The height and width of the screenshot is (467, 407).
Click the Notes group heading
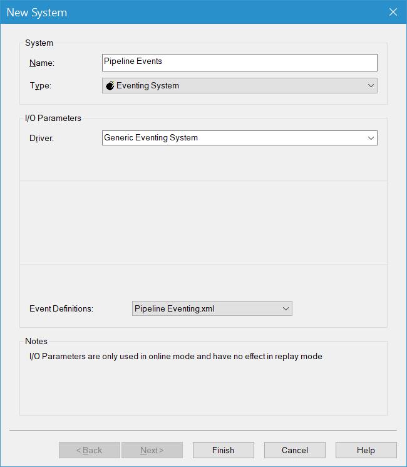tap(36, 341)
